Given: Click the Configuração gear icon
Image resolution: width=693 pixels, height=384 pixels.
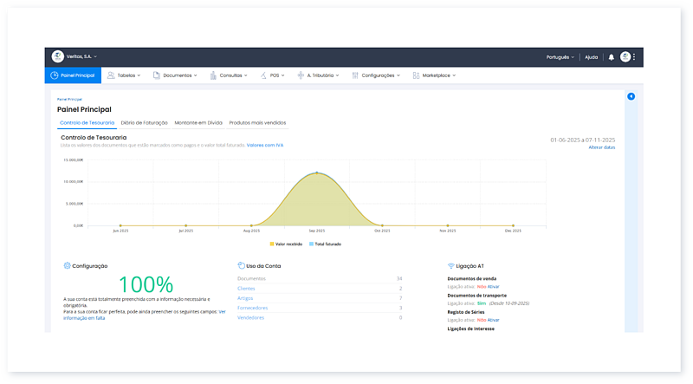Looking at the screenshot, I should pyautogui.click(x=67, y=266).
